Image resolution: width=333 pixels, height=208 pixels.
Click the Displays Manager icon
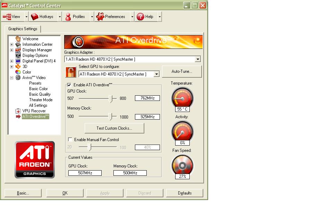pos(18,50)
